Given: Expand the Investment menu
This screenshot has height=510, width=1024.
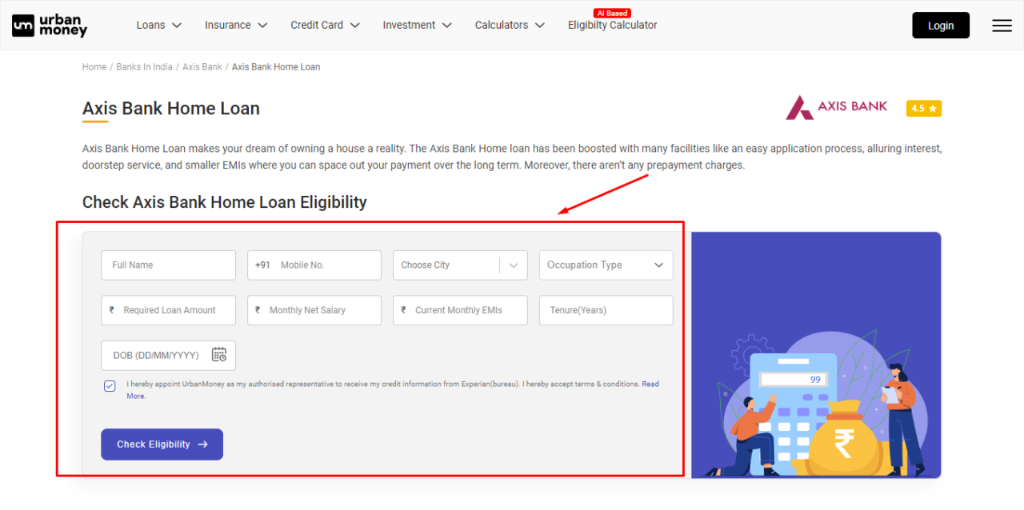Looking at the screenshot, I should pyautogui.click(x=418, y=25).
